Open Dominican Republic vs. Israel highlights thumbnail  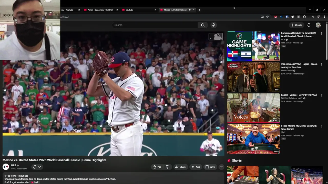coord(253,46)
